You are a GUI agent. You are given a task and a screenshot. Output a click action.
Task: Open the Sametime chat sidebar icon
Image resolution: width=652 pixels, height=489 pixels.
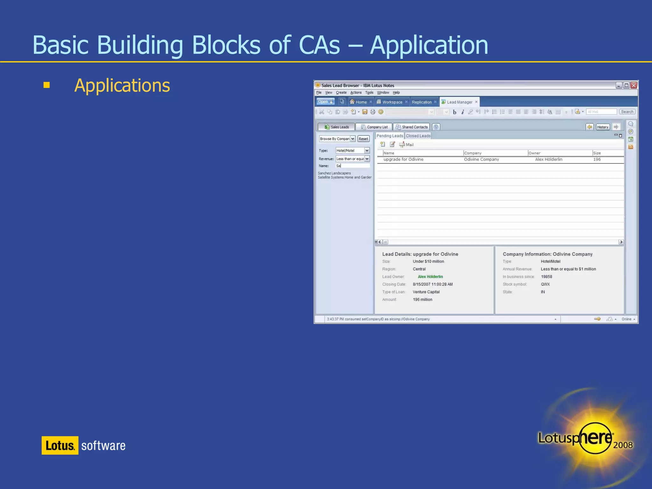click(x=631, y=124)
